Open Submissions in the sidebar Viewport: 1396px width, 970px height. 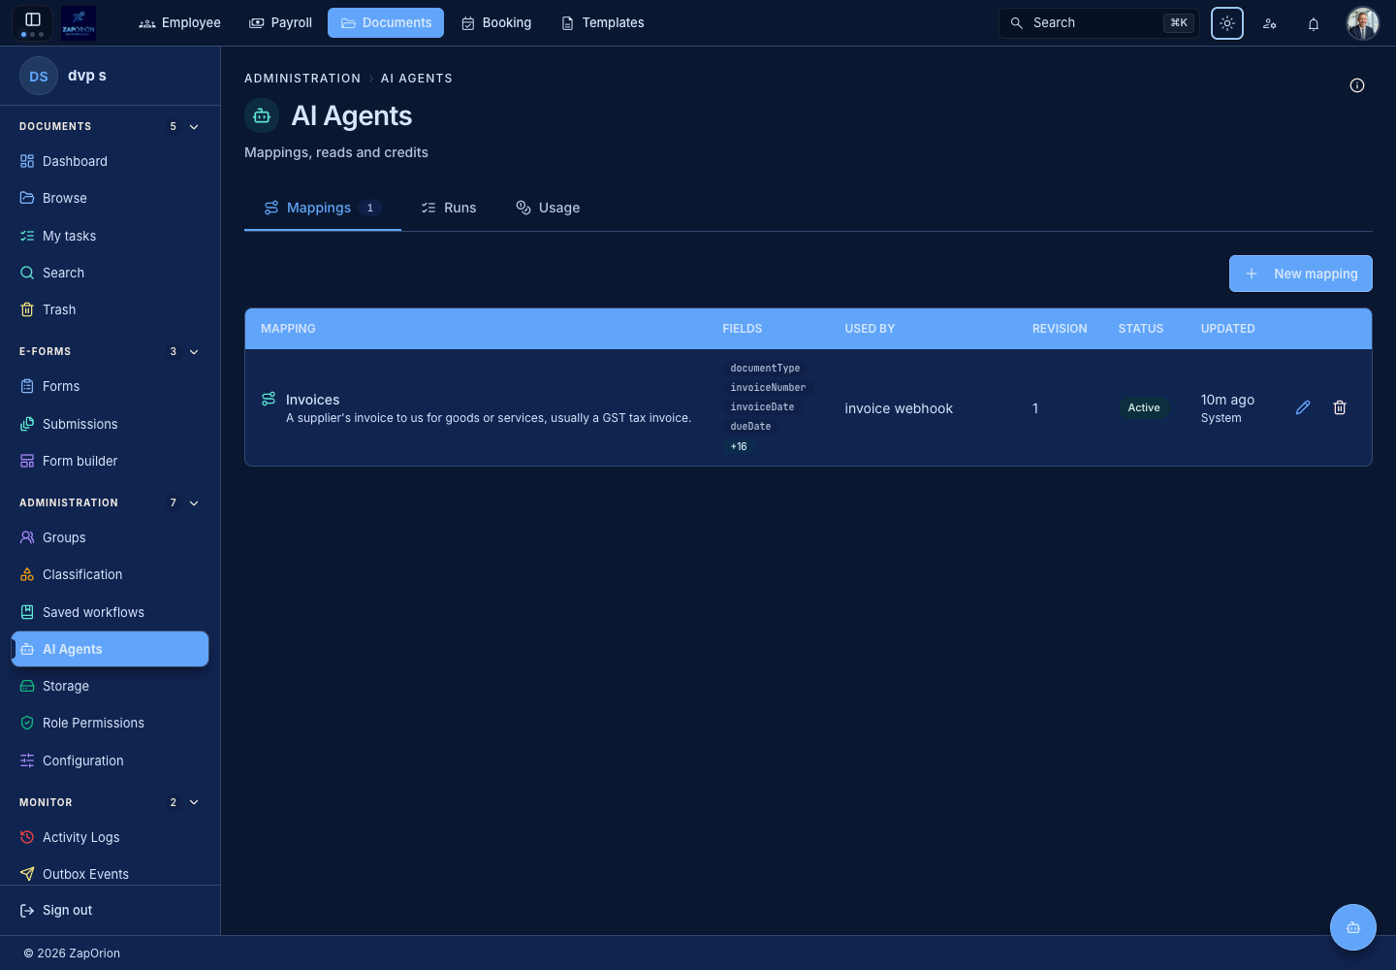coord(110,424)
